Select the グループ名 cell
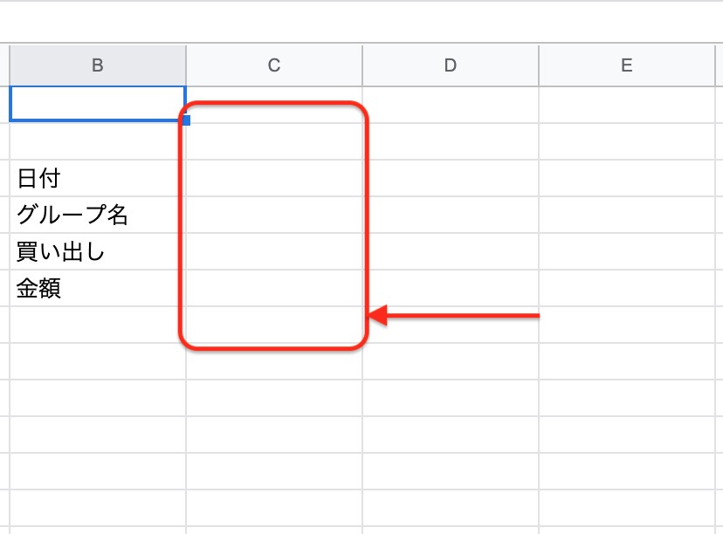The height and width of the screenshot is (534, 723). pos(98,216)
